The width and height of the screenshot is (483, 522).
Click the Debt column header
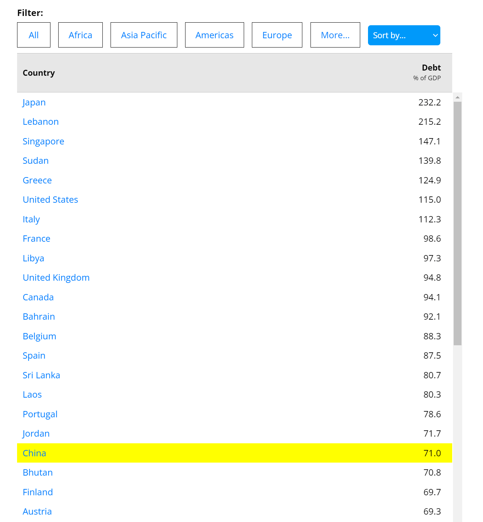coord(431,68)
